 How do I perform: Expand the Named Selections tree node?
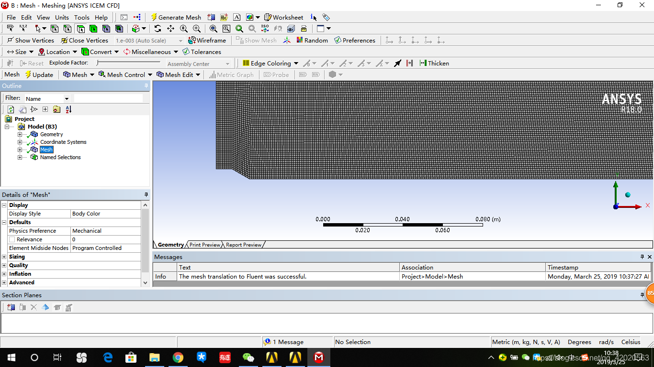20,157
